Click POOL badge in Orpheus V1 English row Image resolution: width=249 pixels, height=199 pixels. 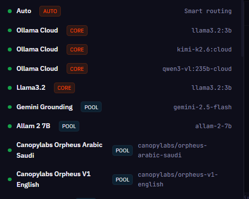(x=123, y=180)
